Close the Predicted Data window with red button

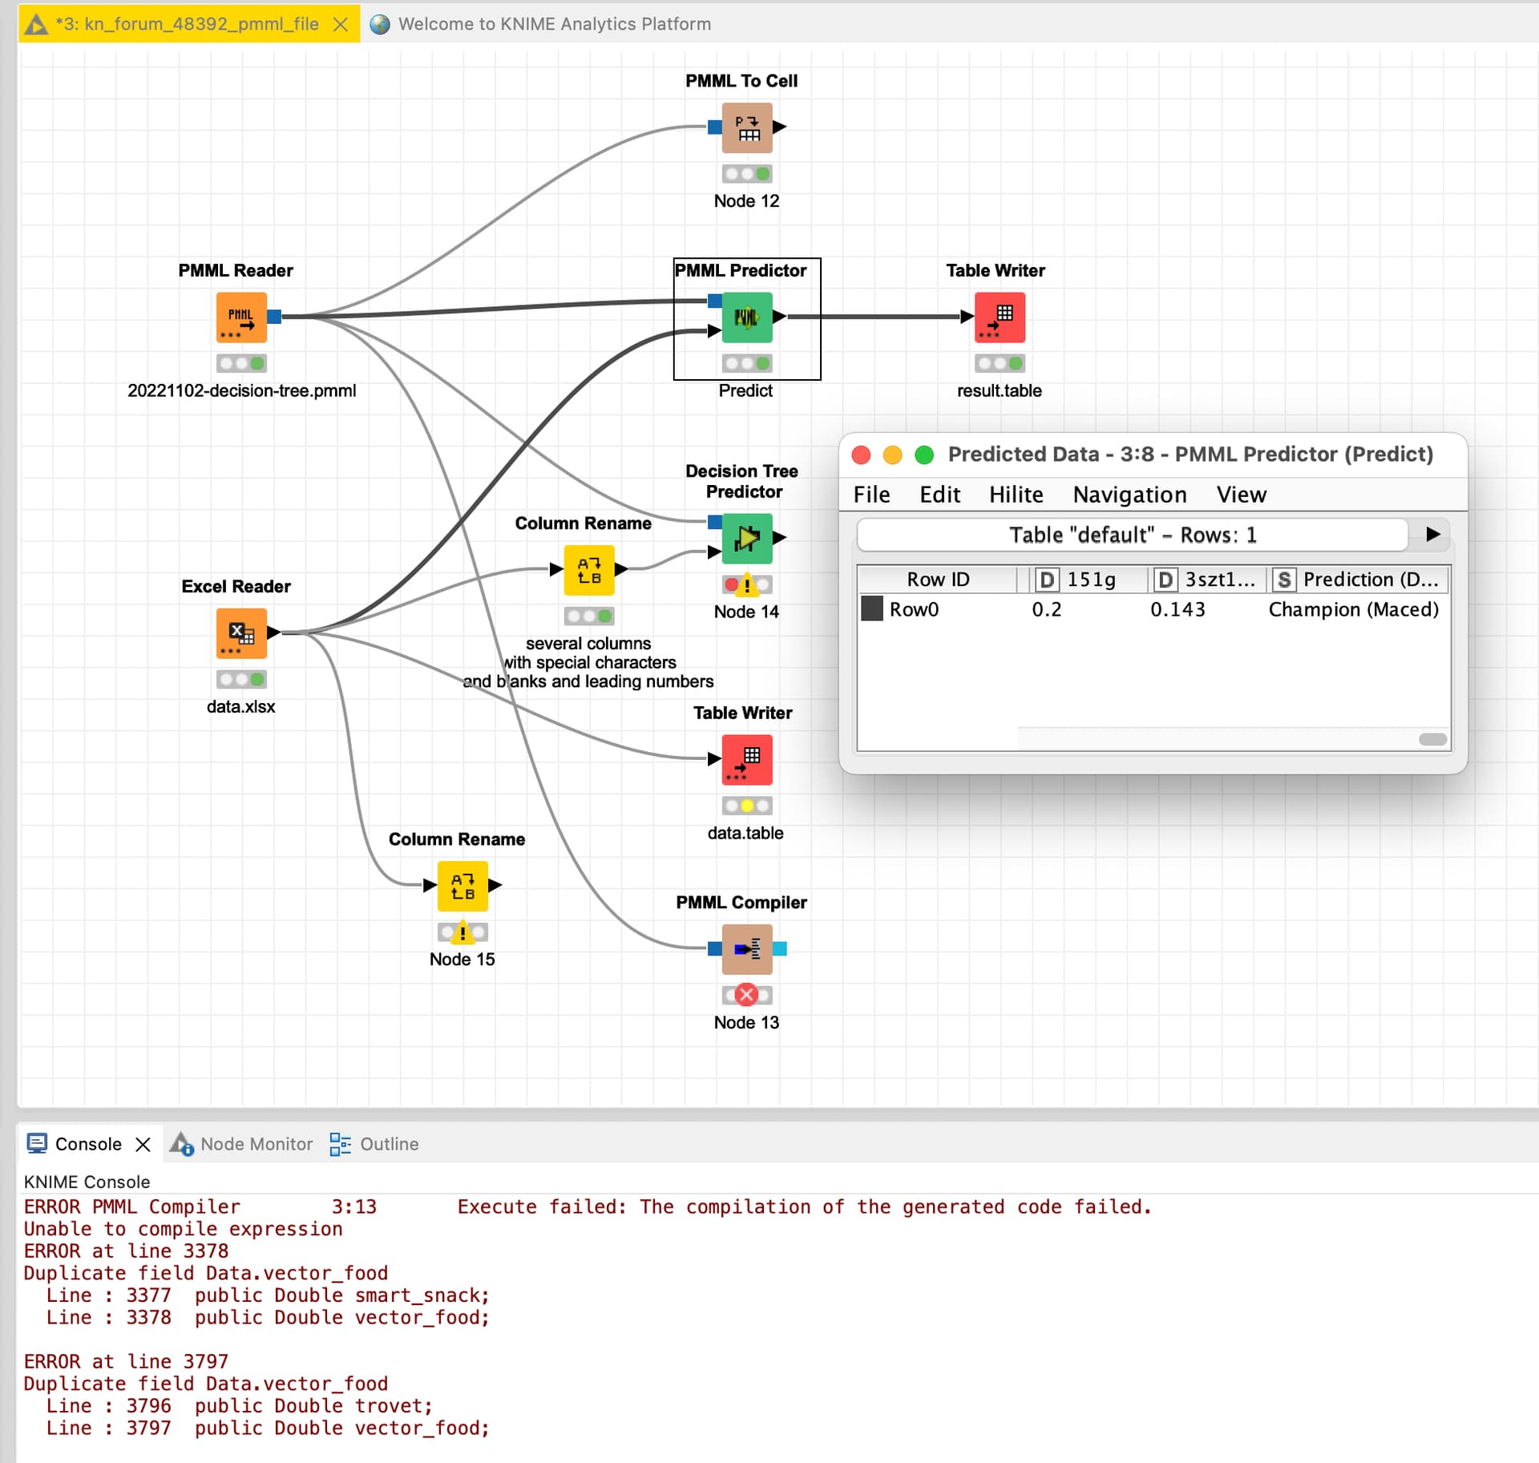tap(861, 455)
